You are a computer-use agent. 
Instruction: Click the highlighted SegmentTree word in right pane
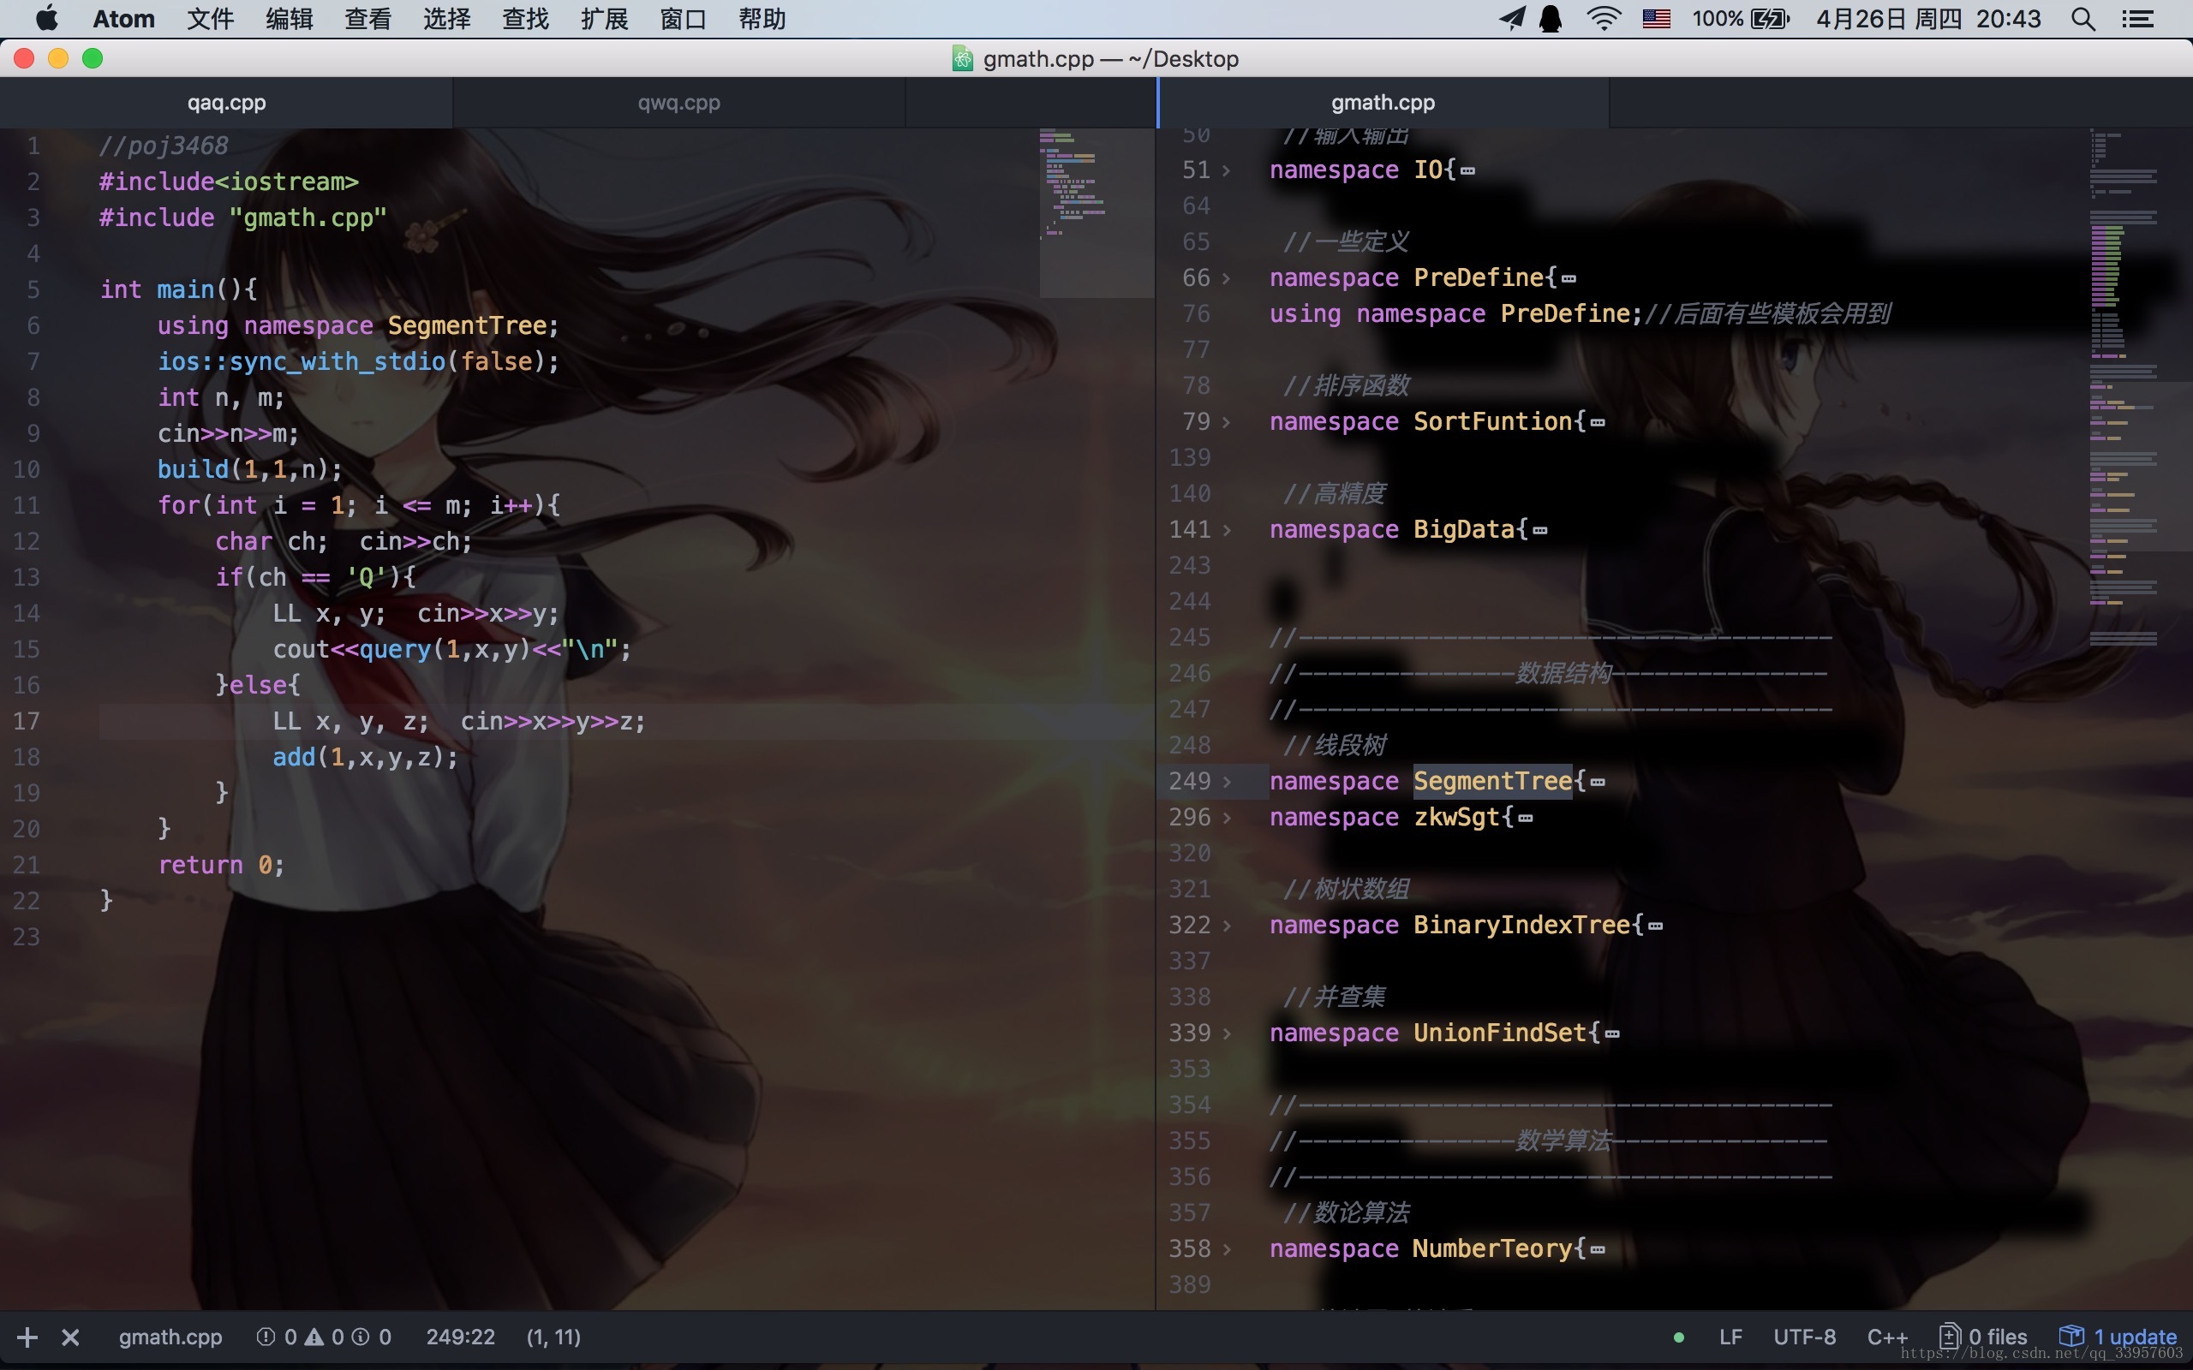pos(1492,782)
